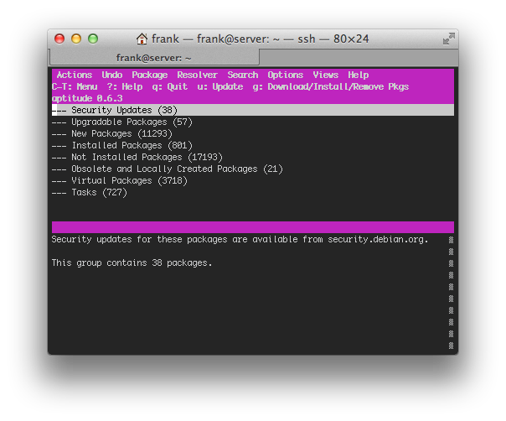The image size is (506, 421).
Task: Click the '?: Help' shortcut hint
Action: [x=125, y=87]
